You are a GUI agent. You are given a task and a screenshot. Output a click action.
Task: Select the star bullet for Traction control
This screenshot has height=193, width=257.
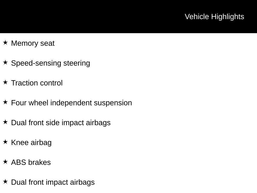pyautogui.click(x=5, y=82)
